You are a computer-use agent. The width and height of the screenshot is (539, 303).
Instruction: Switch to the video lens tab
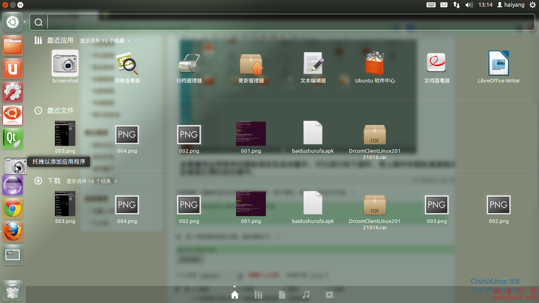click(329, 295)
